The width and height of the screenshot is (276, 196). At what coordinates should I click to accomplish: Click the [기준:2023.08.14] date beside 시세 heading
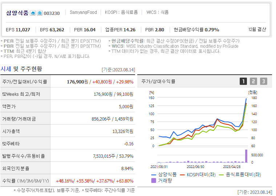(118, 70)
